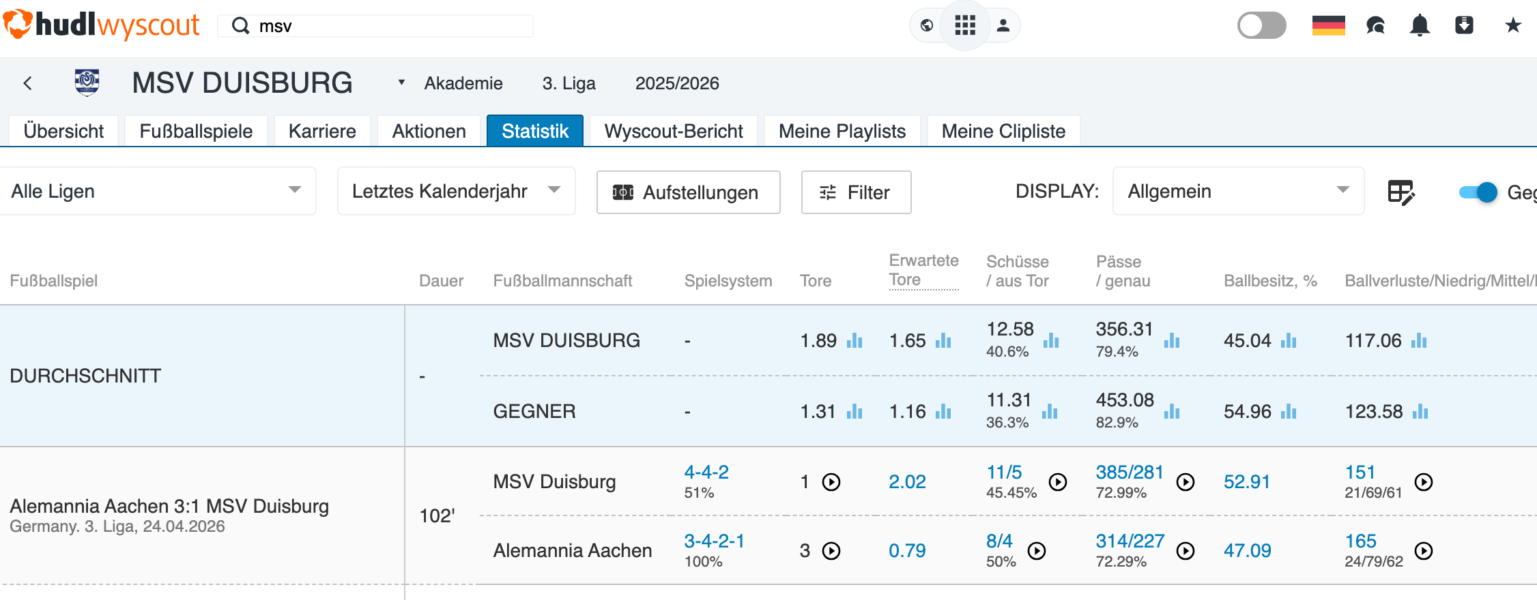Image resolution: width=1537 pixels, height=600 pixels.
Task: Expand the Allgemein display dropdown
Action: point(1238,192)
